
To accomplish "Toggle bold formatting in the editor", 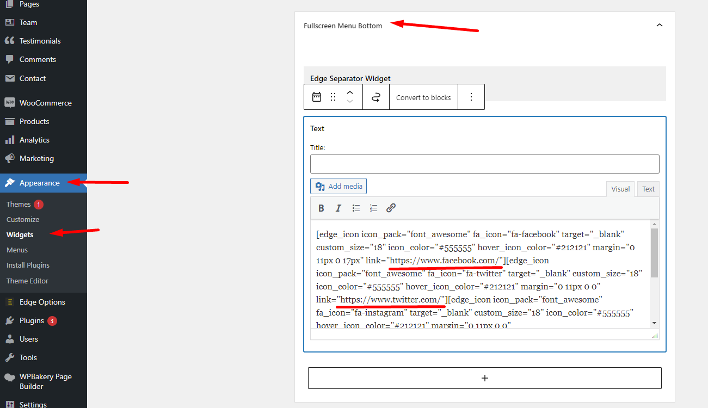I will [321, 208].
